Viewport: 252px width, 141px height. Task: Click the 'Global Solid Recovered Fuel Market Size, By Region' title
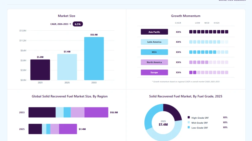point(69,96)
